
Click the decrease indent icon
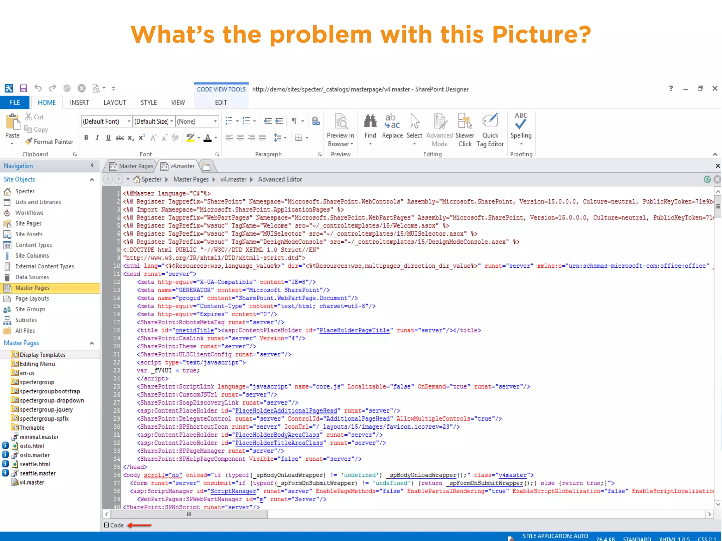268,121
